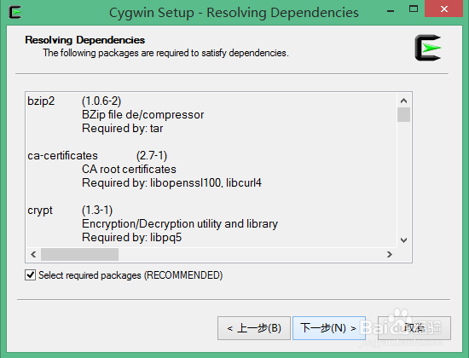Image resolution: width=469 pixels, height=358 pixels.
Task: Click the Select required packages label text
Action: point(130,275)
